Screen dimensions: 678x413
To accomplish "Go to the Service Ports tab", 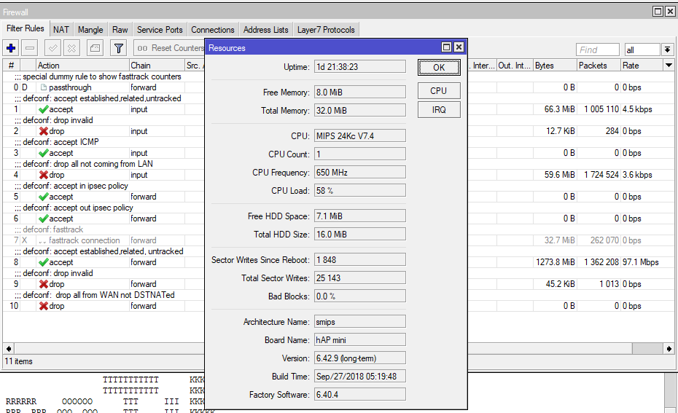I will pos(160,29).
